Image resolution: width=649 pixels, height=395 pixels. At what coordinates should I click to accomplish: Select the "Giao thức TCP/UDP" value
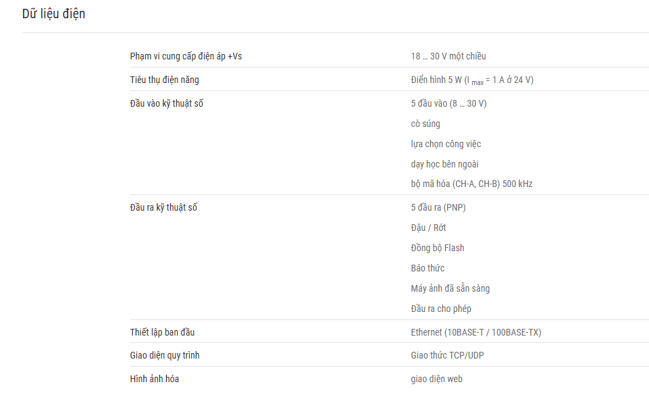click(448, 355)
